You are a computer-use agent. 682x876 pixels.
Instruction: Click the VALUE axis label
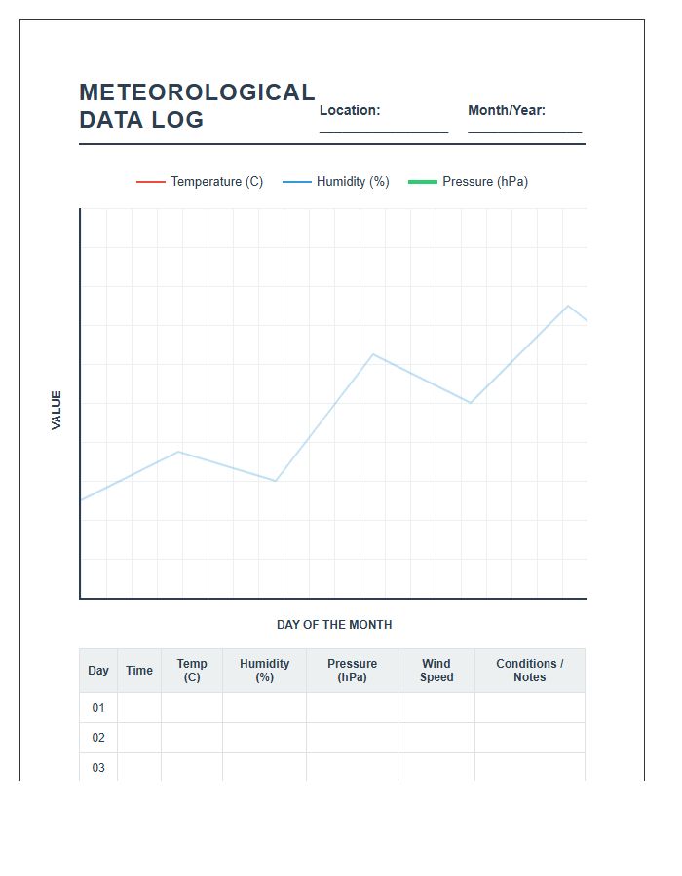click(x=56, y=410)
